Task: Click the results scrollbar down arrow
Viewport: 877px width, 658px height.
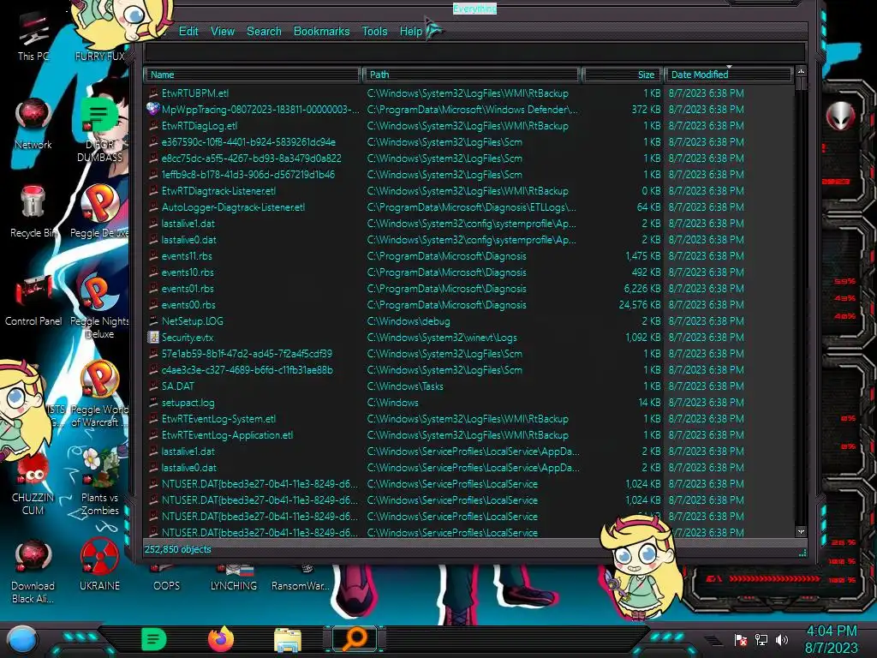Action: tap(801, 531)
